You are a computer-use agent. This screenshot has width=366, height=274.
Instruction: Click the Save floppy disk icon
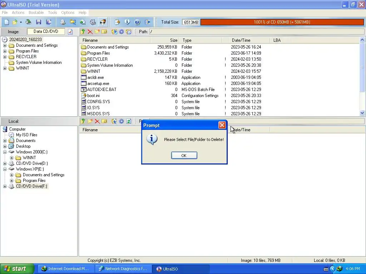[x=39, y=22]
